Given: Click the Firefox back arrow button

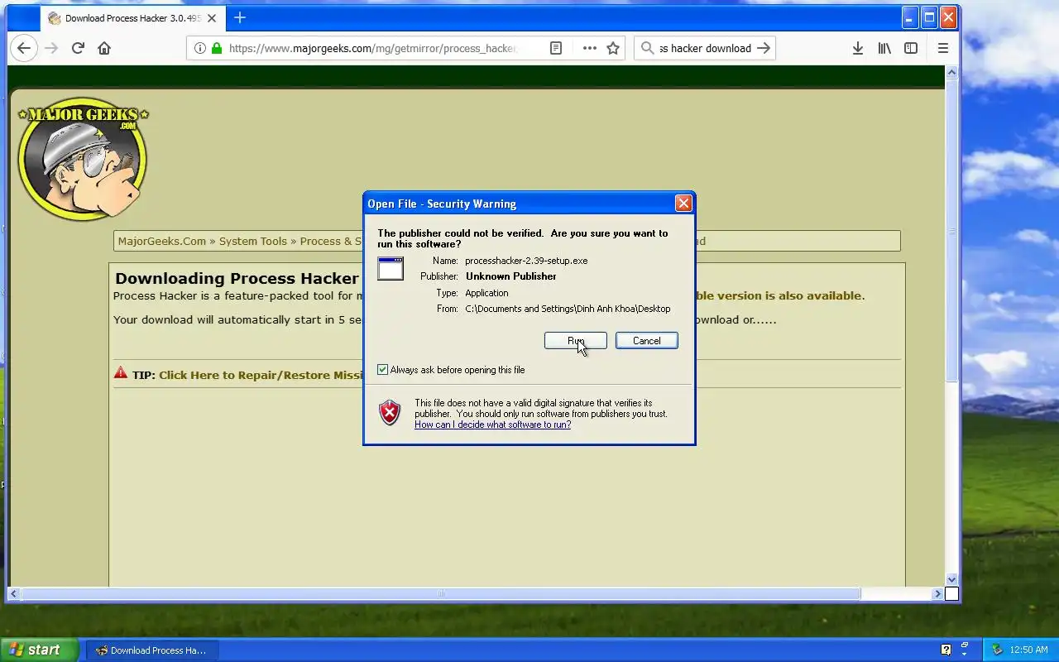Looking at the screenshot, I should [24, 48].
